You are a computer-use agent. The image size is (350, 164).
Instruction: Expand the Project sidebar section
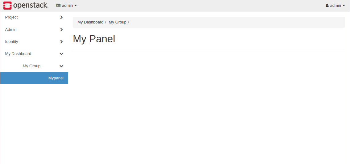point(11,17)
